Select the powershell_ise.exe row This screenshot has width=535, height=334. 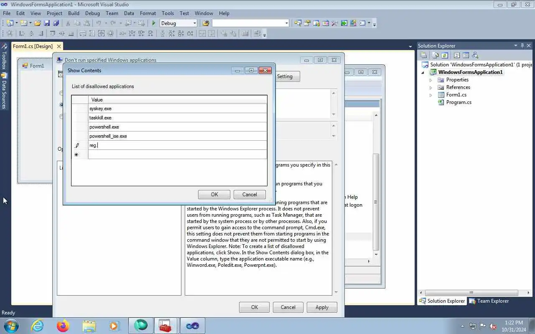177,136
